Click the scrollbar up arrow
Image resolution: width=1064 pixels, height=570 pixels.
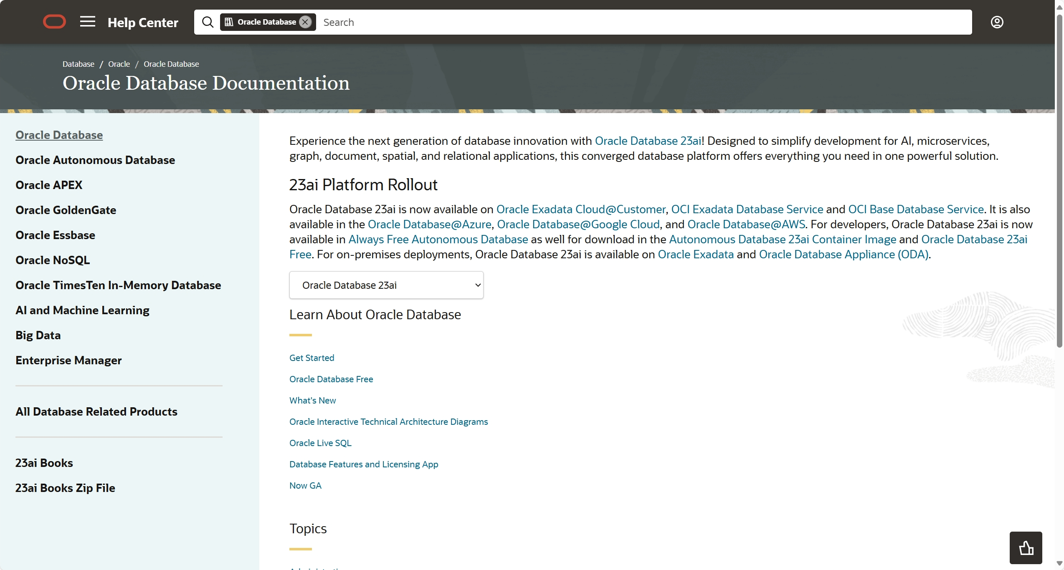[x=1059, y=7]
